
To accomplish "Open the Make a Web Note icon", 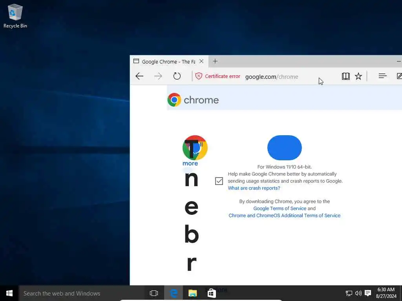I will [399, 76].
